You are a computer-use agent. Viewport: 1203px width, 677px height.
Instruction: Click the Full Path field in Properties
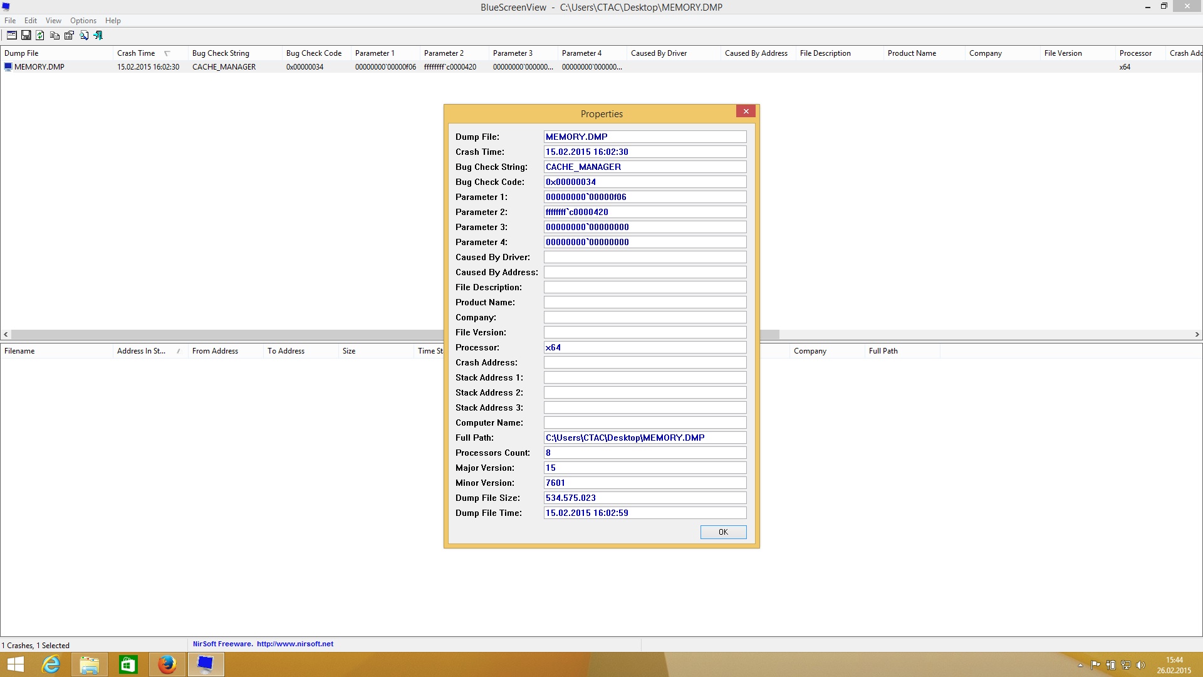(x=644, y=438)
